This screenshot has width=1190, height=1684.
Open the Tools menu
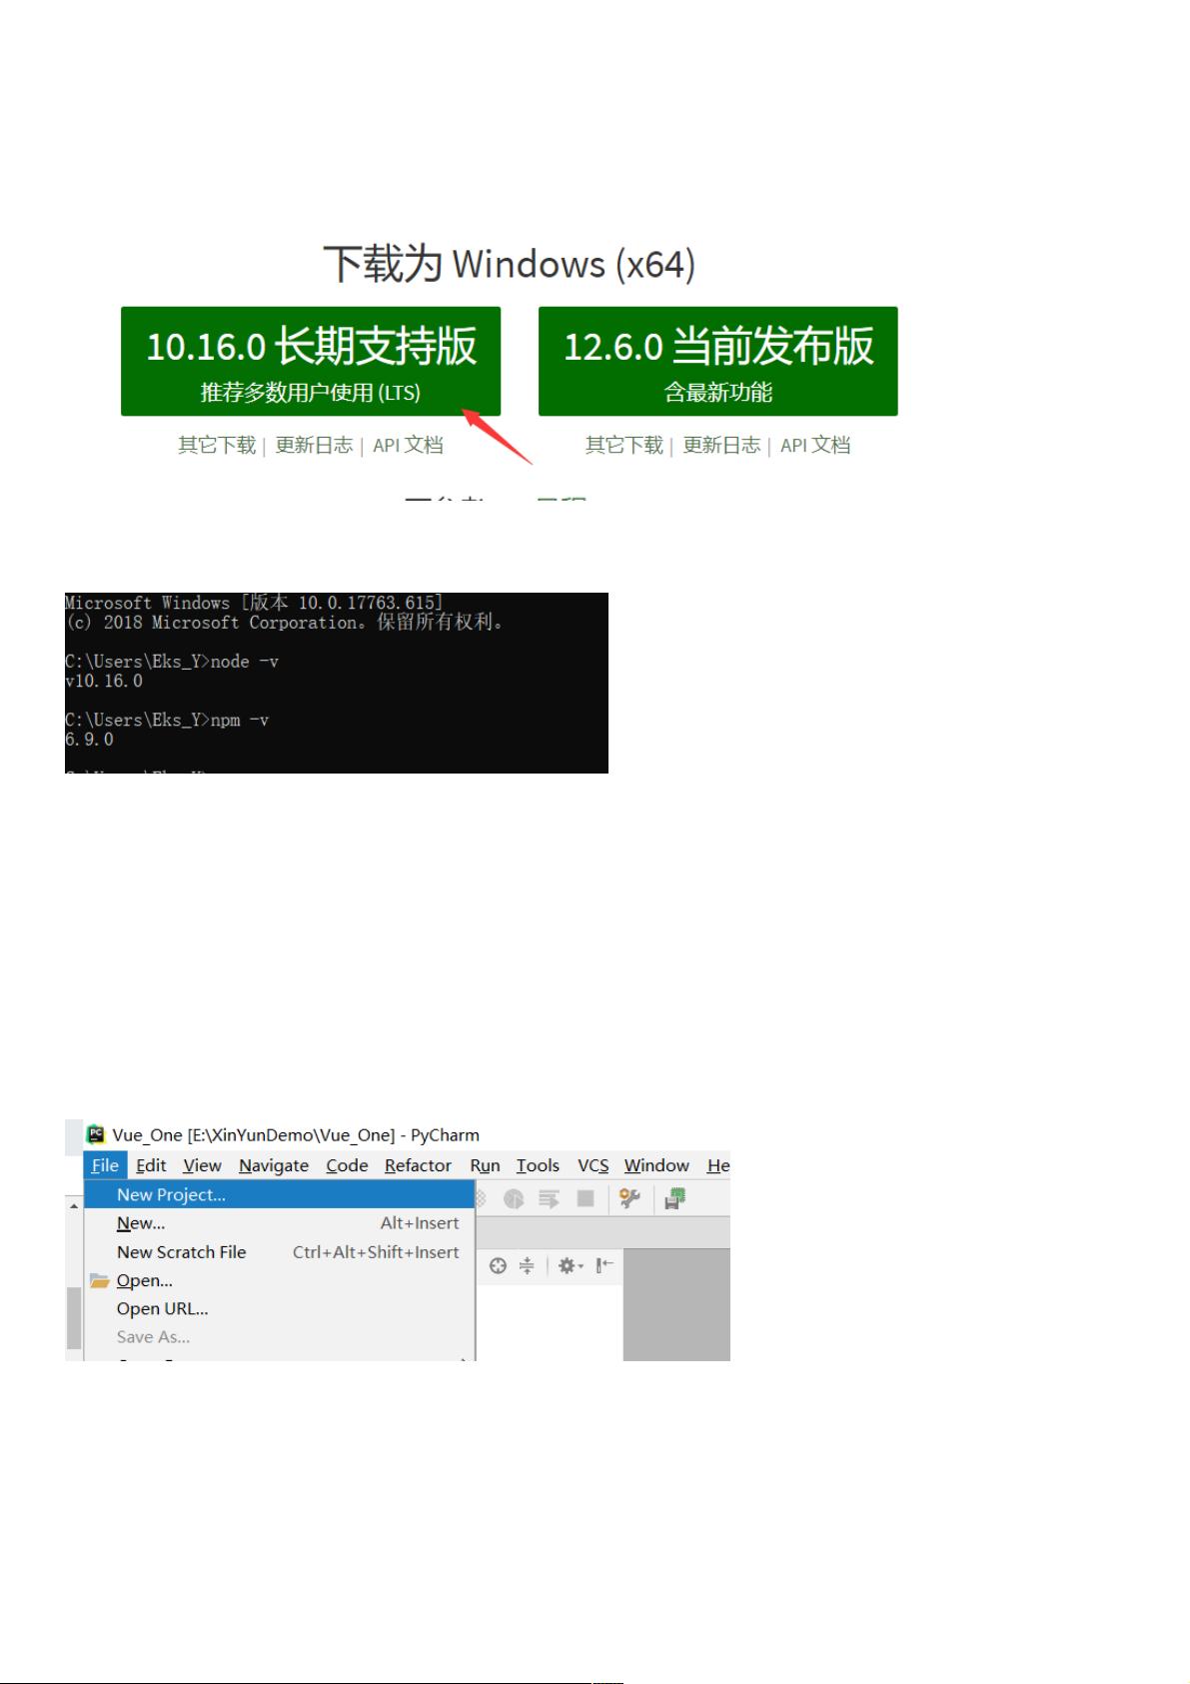538,1165
